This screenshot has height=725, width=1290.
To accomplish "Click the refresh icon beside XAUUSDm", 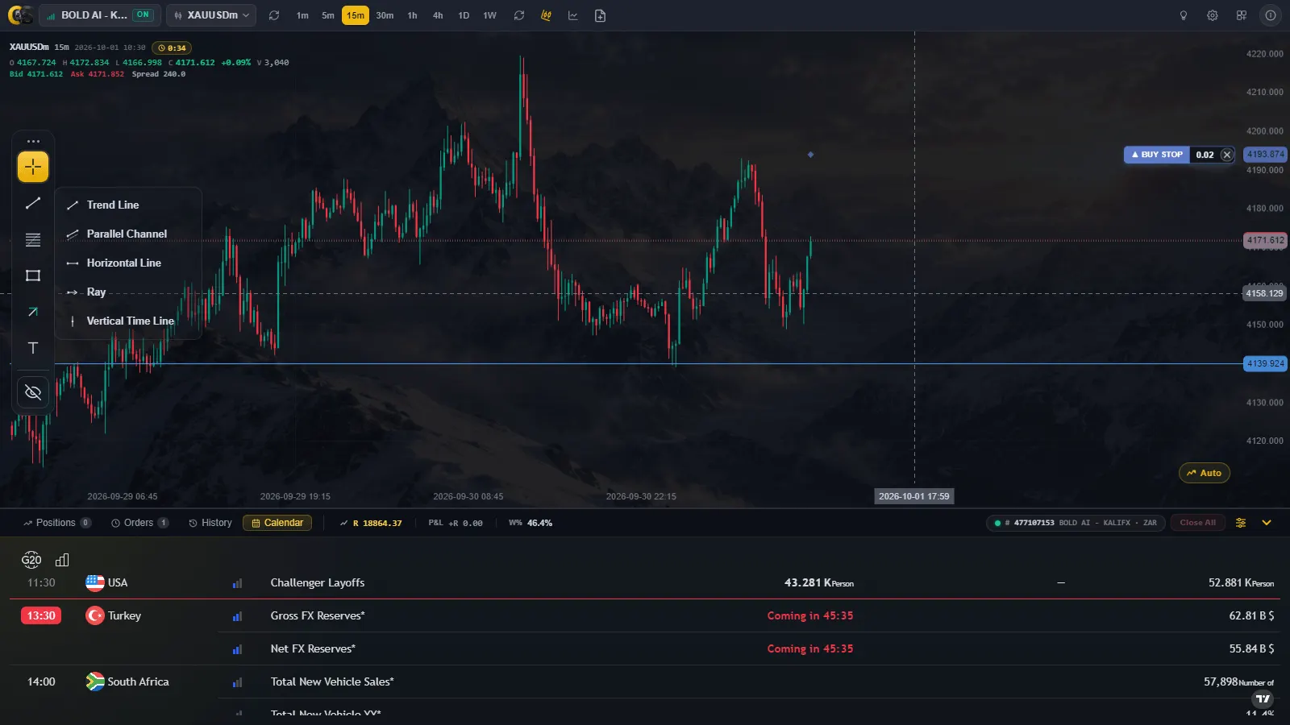I will tap(274, 15).
